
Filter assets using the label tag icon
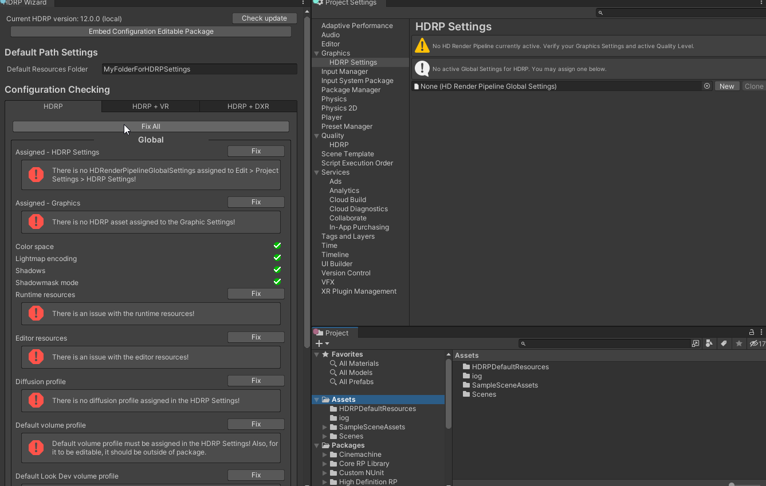[x=724, y=343]
